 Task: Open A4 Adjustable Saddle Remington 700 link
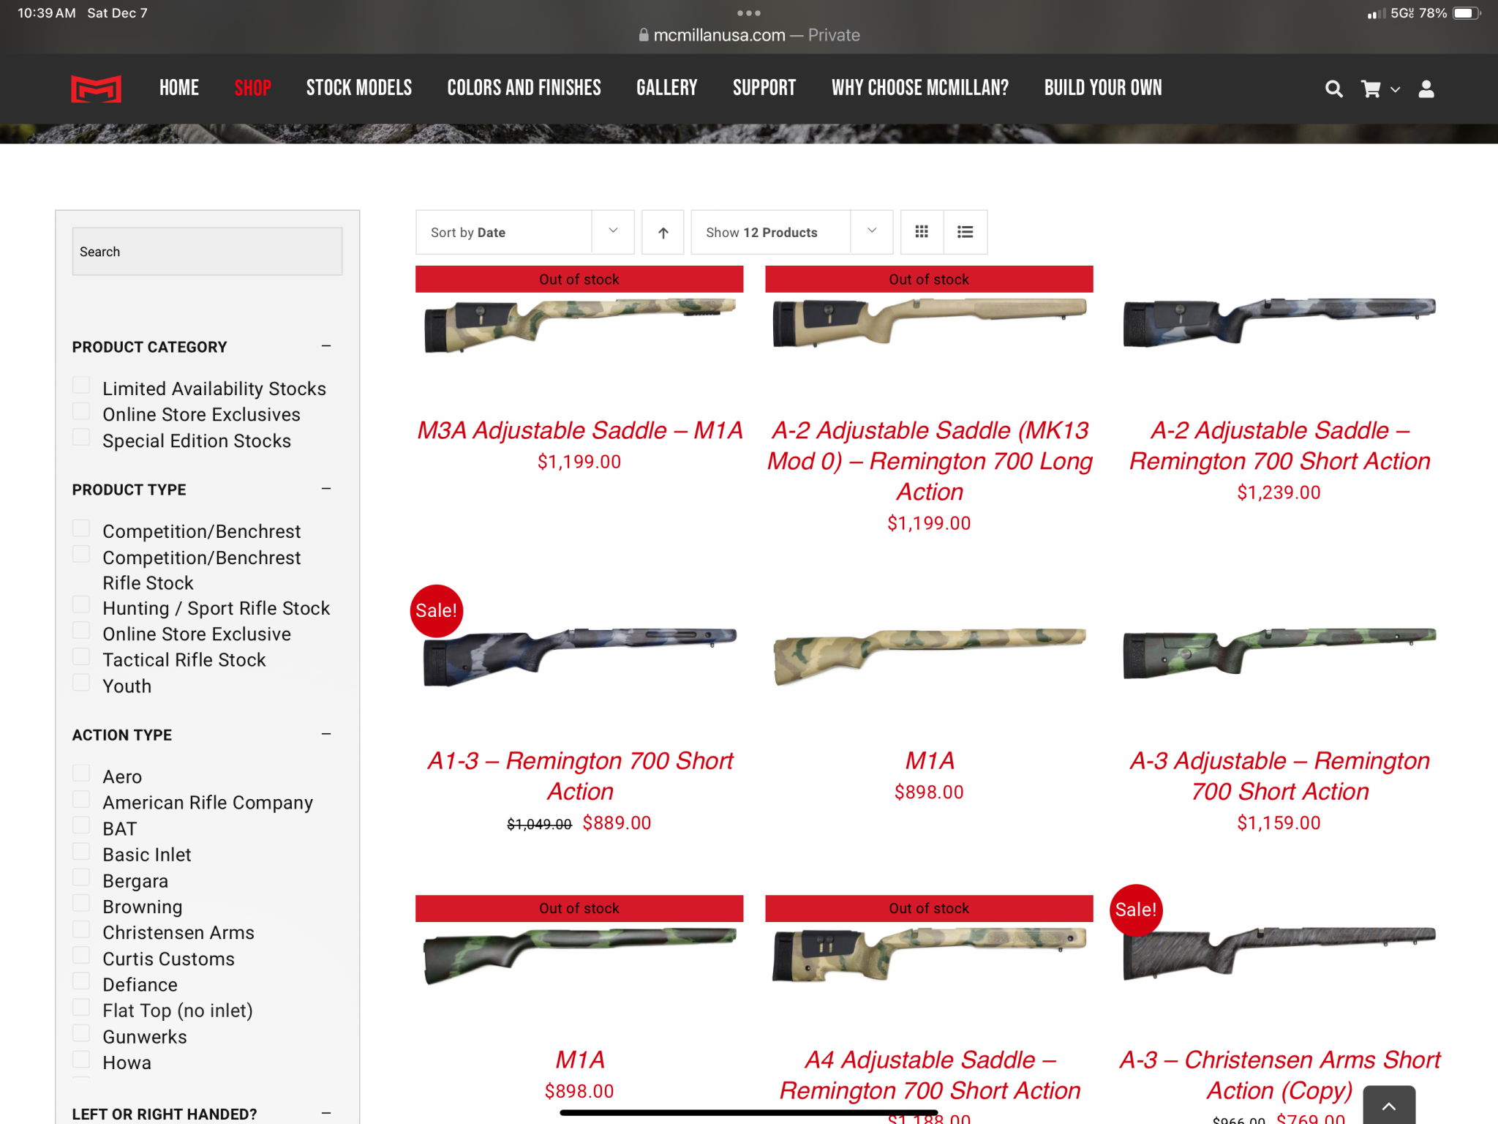[x=930, y=1076]
